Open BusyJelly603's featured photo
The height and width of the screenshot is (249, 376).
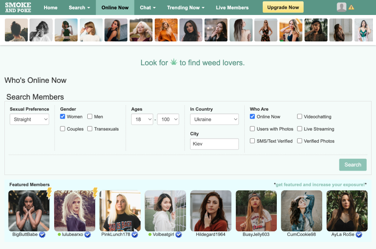tap(257, 211)
